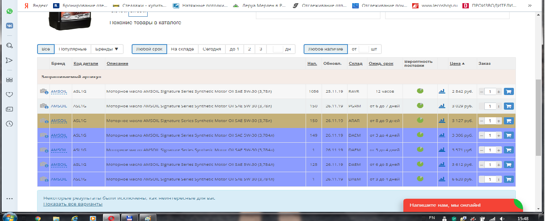Open Windows Explorer from the taskbar

pos(56,218)
